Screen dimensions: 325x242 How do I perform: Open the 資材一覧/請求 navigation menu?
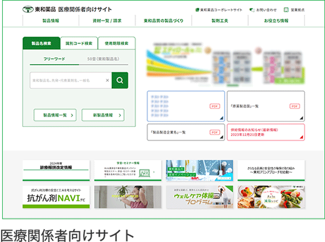pos(107,20)
